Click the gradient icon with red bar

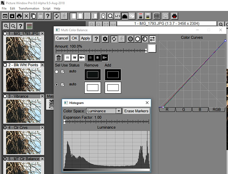[x=141, y=16]
